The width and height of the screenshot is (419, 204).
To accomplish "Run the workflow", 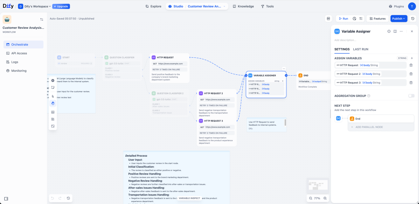I will pos(343,18).
